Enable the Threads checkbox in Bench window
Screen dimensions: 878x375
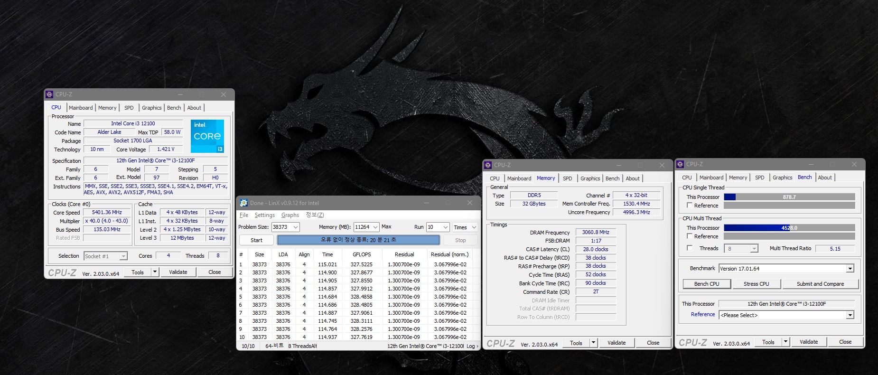(x=690, y=248)
